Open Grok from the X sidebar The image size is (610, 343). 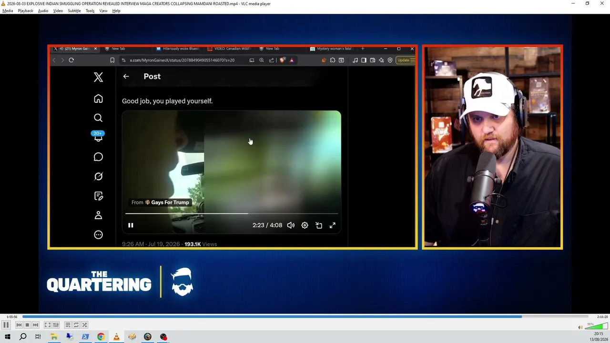coord(98,176)
